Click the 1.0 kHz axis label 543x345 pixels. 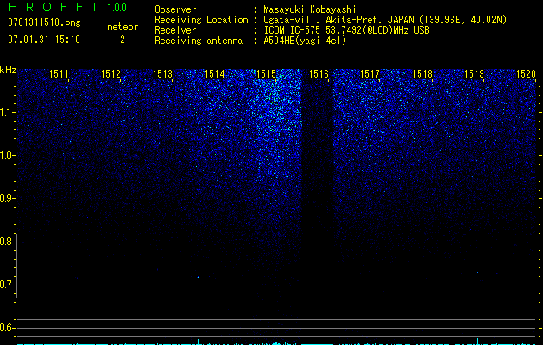[7, 155]
